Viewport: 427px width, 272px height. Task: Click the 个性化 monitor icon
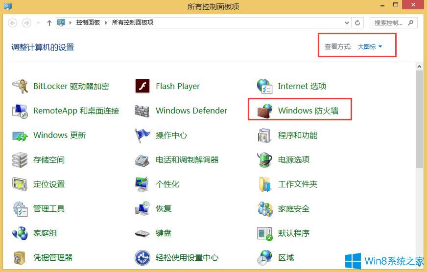(x=142, y=184)
